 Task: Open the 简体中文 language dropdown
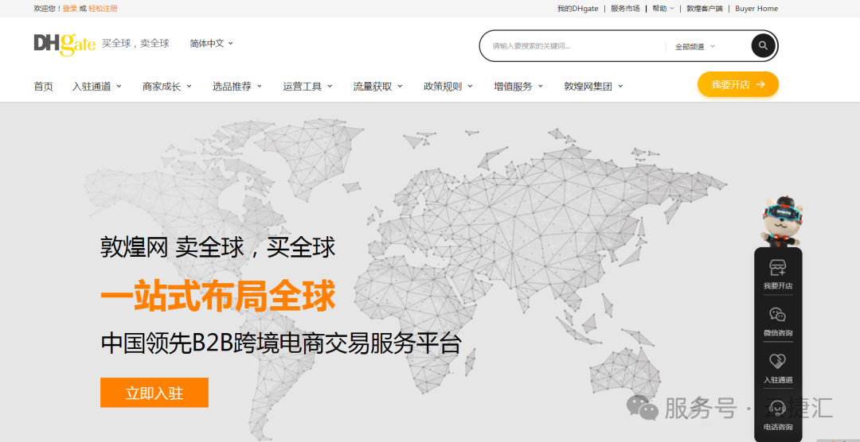(211, 43)
